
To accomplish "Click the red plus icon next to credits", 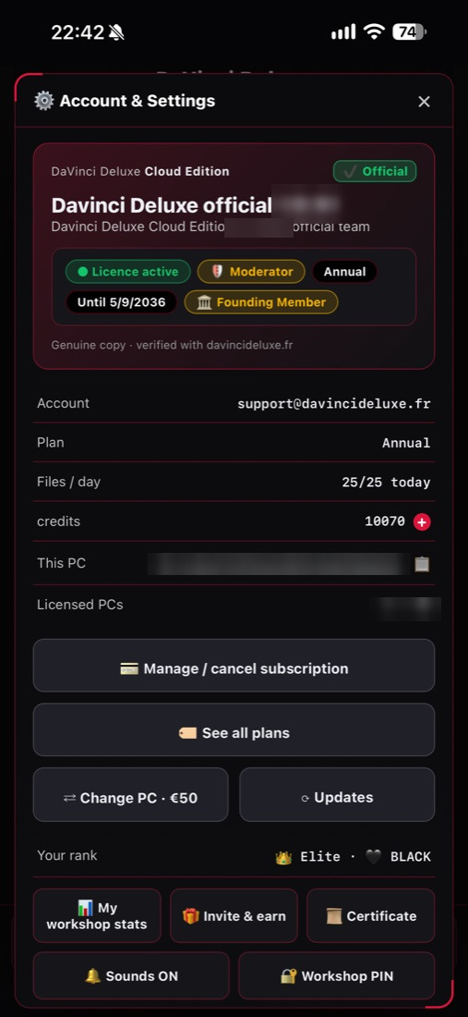I will [x=422, y=521].
